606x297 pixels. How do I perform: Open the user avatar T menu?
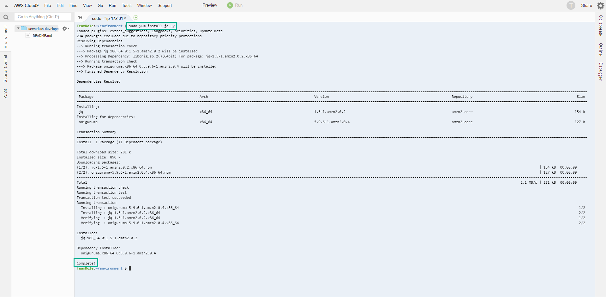pos(571,5)
